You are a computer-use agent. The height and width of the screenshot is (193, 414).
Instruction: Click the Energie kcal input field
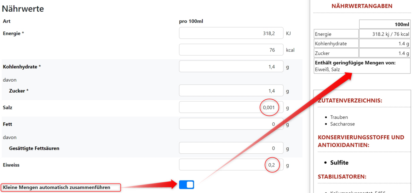231,50
